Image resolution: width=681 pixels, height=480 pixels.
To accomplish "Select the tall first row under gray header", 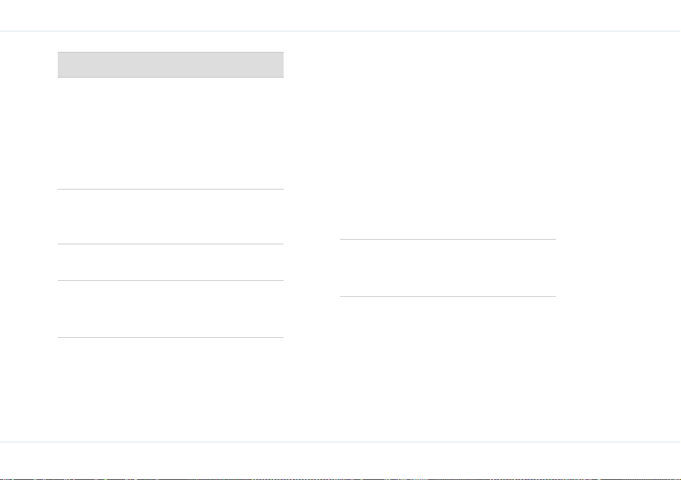I will (170, 133).
